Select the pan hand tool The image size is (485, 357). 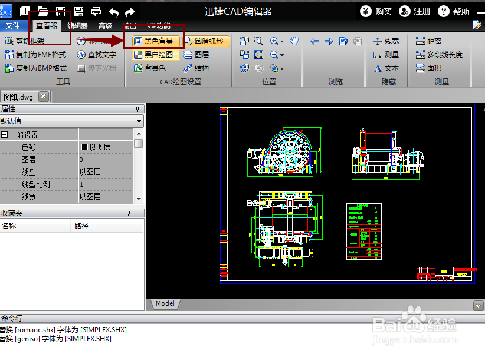[x=294, y=41]
